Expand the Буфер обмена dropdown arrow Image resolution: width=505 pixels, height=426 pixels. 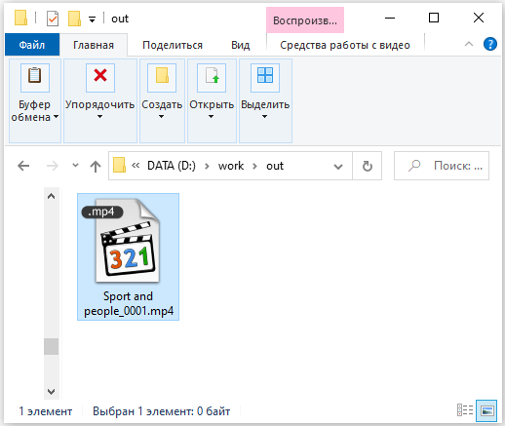pyautogui.click(x=57, y=116)
